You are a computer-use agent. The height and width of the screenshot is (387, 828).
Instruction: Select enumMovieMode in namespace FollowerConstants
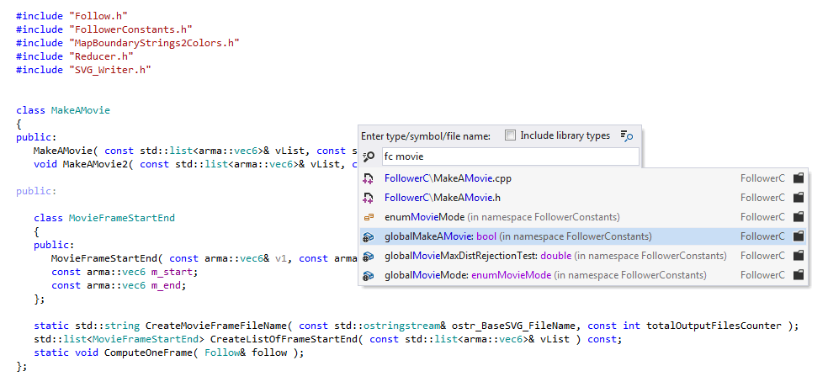(x=583, y=217)
